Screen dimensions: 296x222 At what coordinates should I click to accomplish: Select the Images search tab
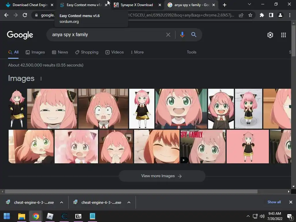(35, 52)
